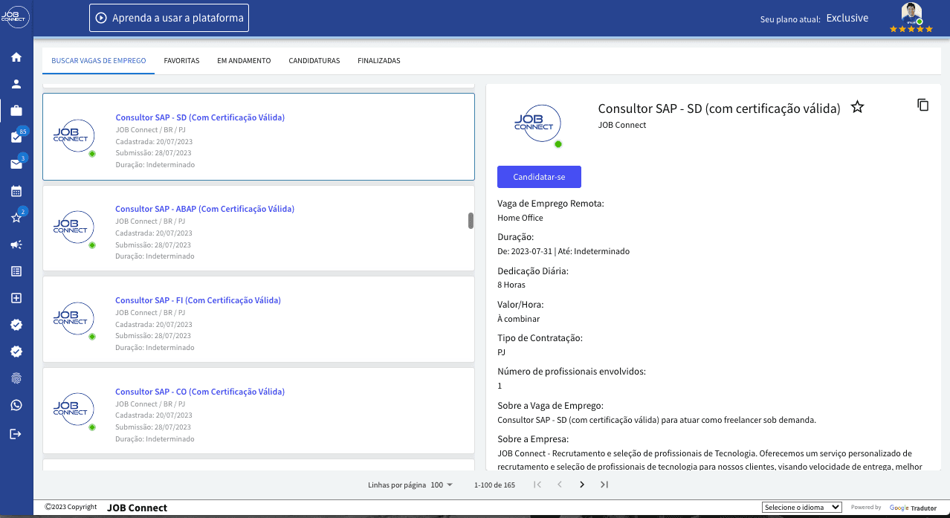Viewport: 950px width, 518px height.
Task: Open the user avatar in the header
Action: tap(911, 13)
